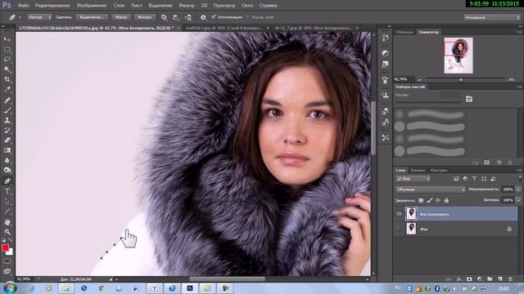524x294 pixels.
Task: Click the trash icon in Layers panel
Action: [510, 279]
